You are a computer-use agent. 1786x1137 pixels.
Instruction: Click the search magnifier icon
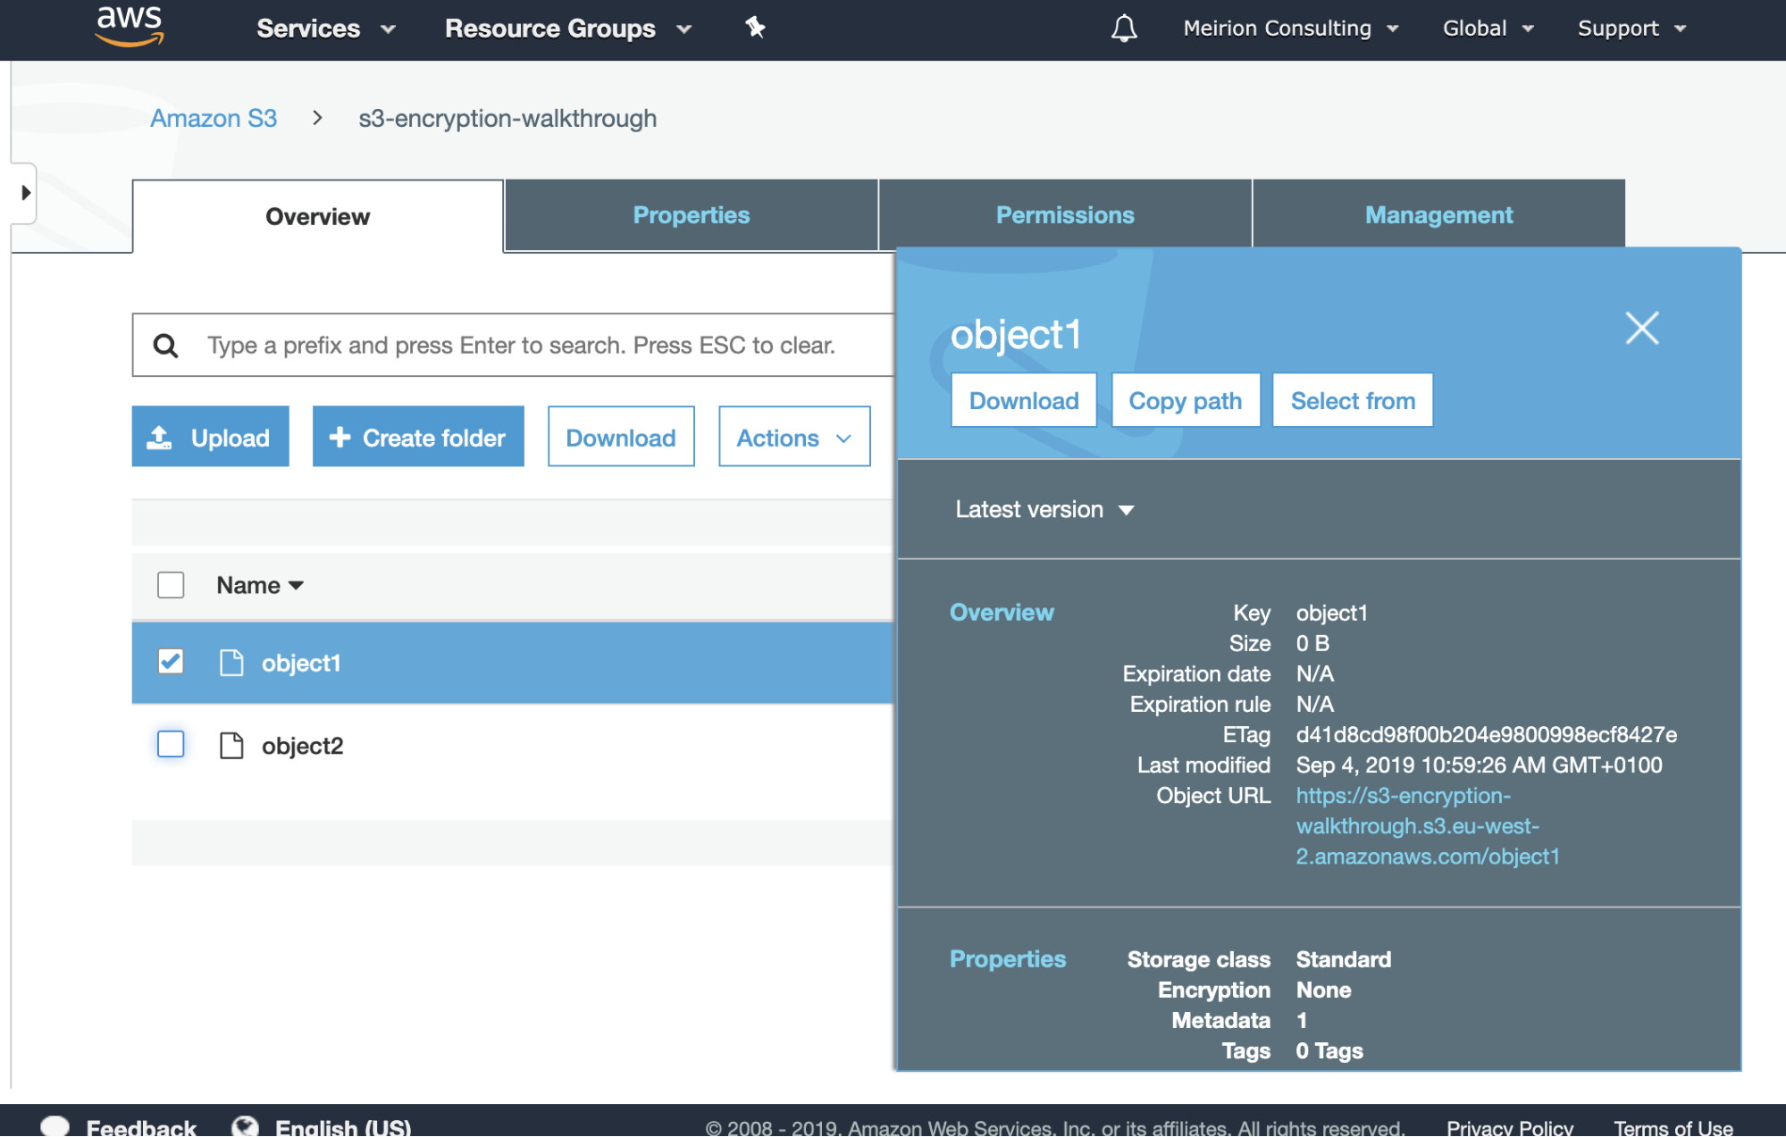click(166, 346)
